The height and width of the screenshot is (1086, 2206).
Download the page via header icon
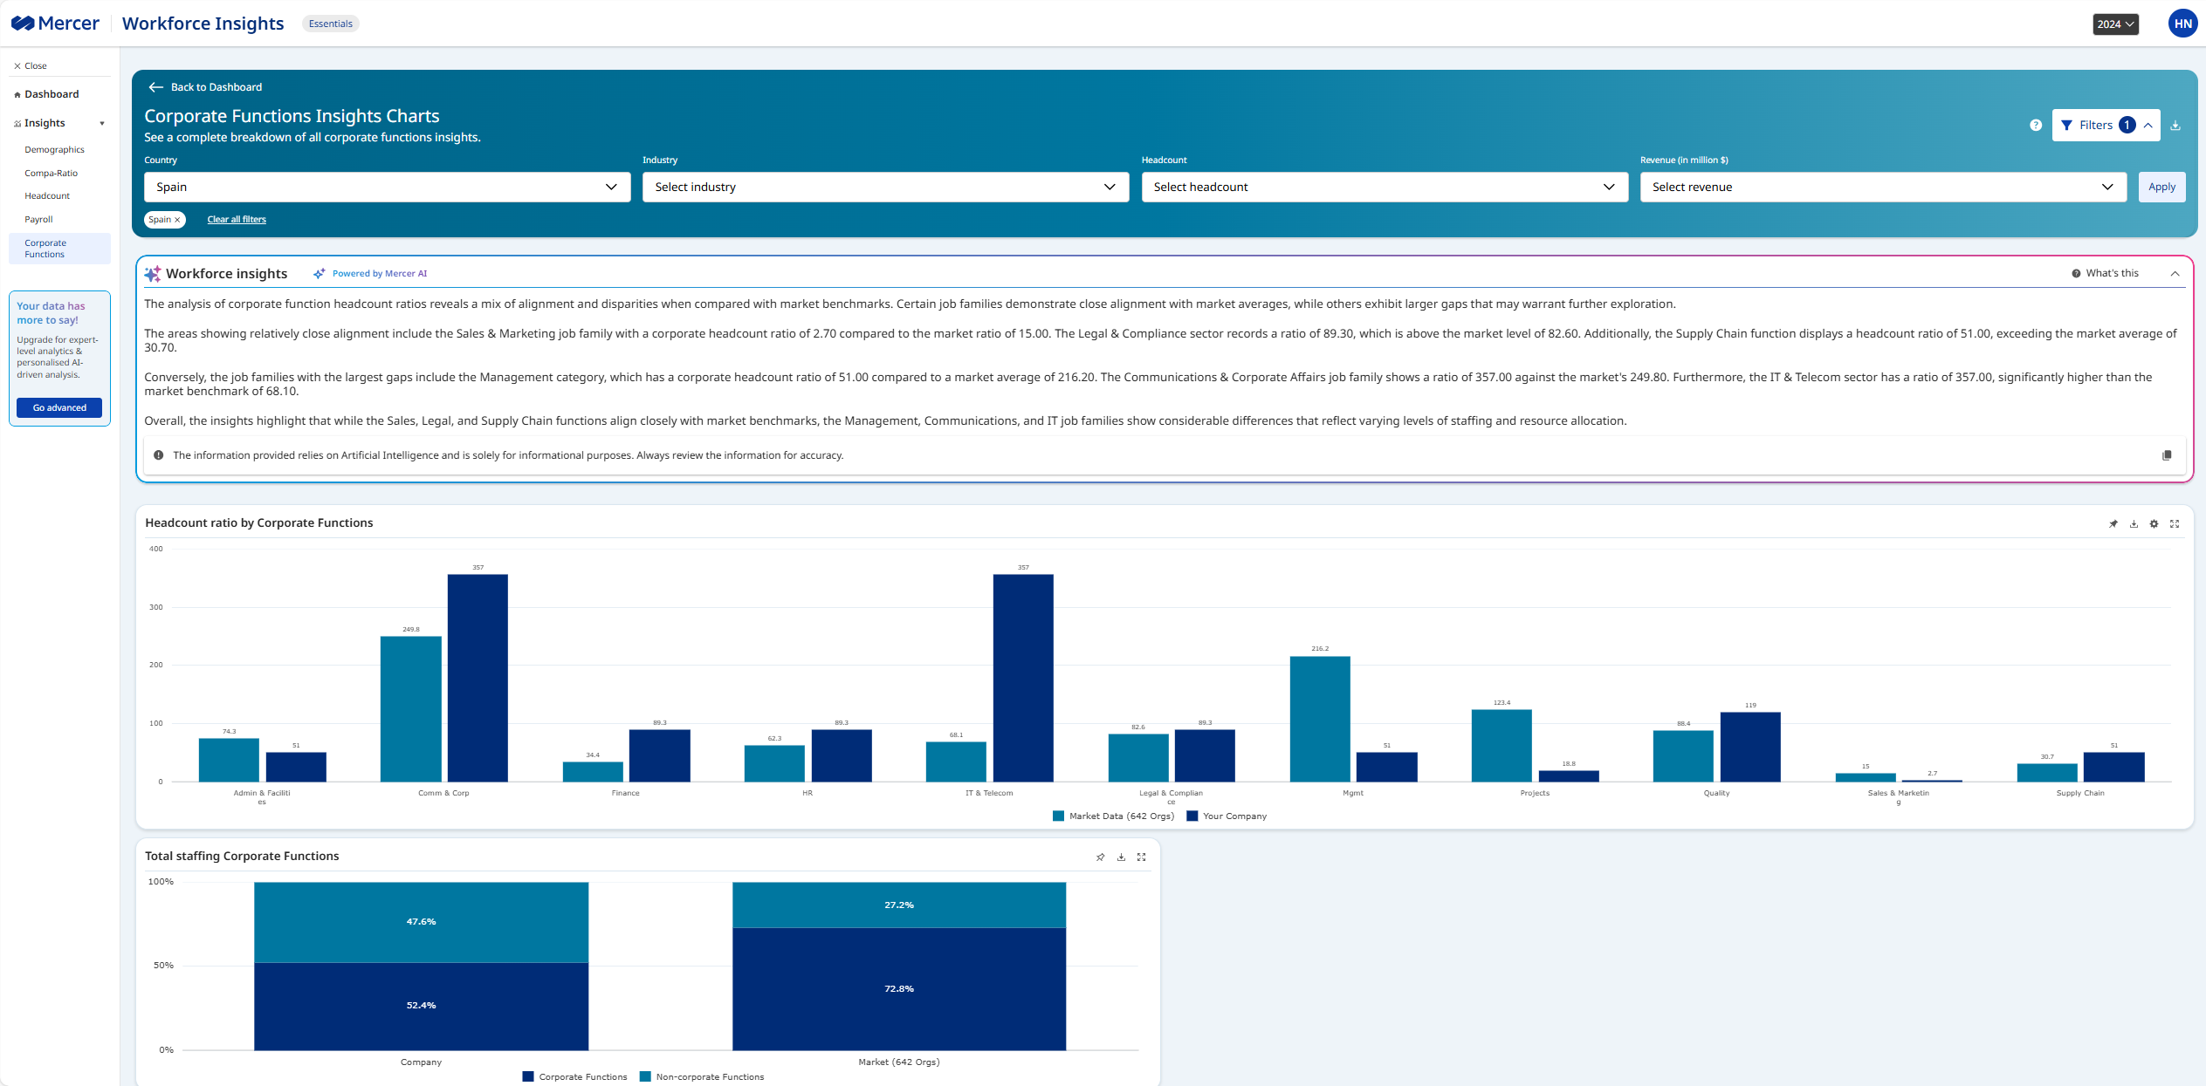tap(2175, 126)
